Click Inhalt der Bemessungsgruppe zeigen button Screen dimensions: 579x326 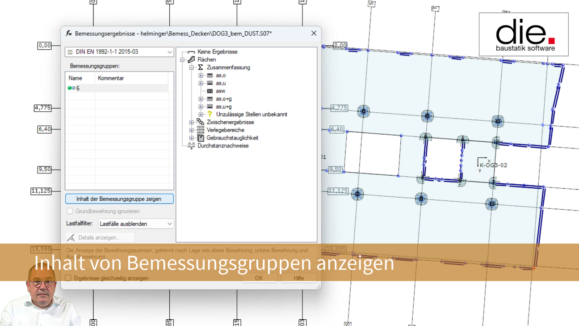tap(119, 199)
